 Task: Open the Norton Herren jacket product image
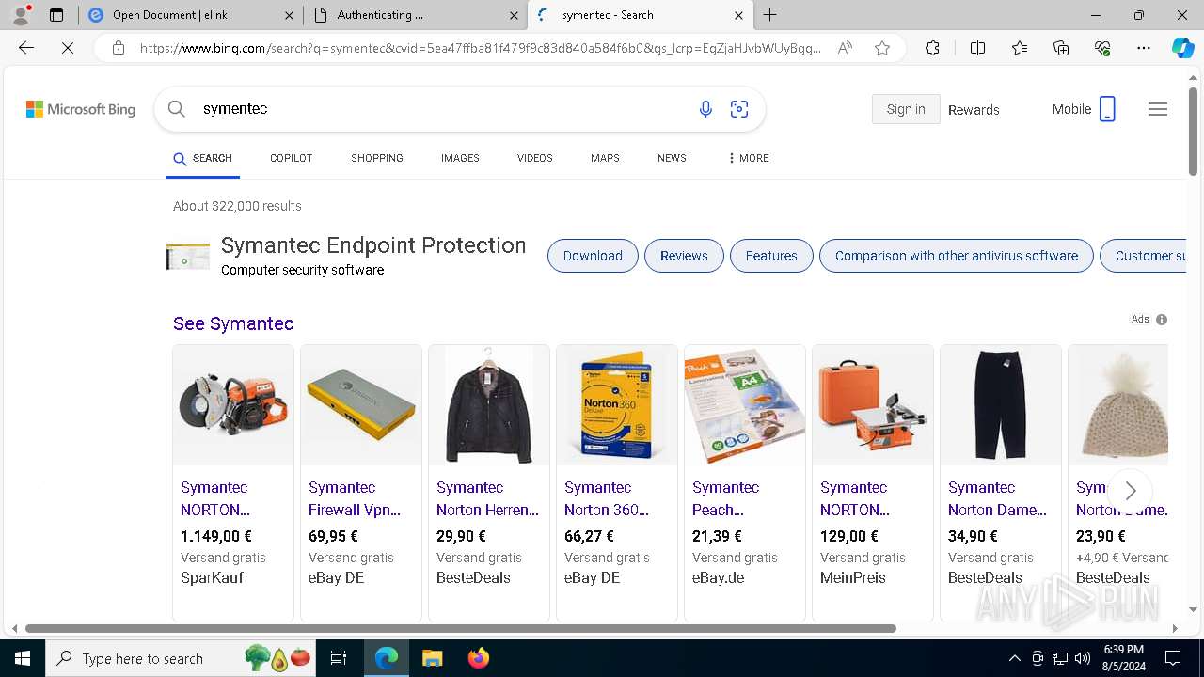tap(489, 404)
